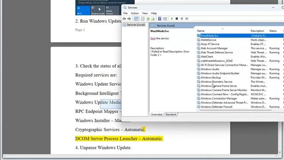Click the green Refresh toolbar icon

(148, 19)
